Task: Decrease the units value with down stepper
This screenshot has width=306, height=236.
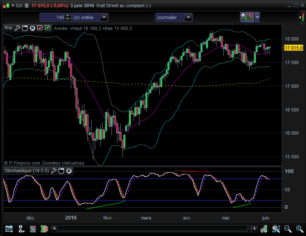Action: point(67,19)
